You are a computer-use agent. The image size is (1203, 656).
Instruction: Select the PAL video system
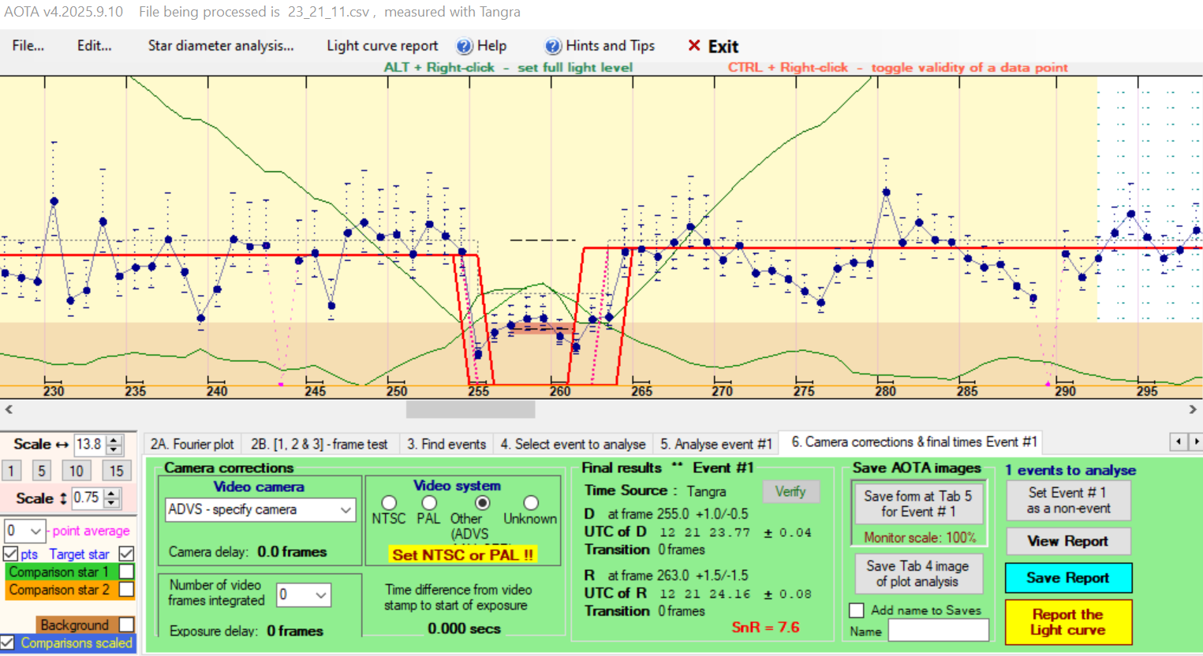429,502
